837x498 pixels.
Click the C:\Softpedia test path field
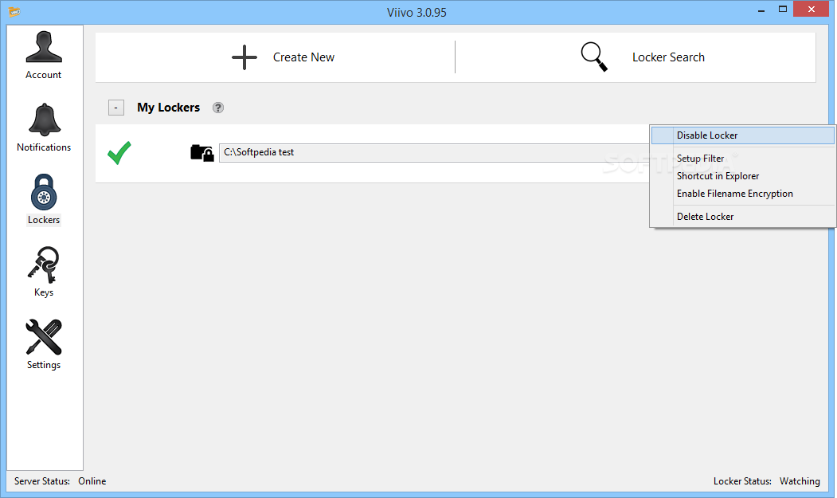point(434,153)
